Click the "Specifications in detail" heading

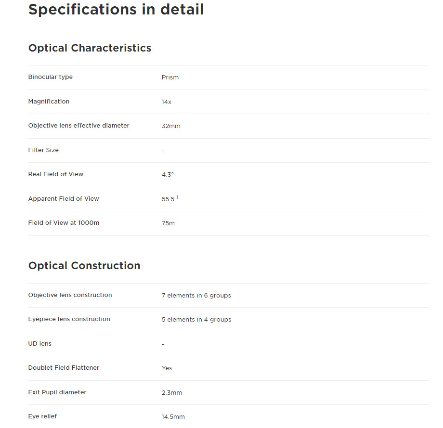116,10
